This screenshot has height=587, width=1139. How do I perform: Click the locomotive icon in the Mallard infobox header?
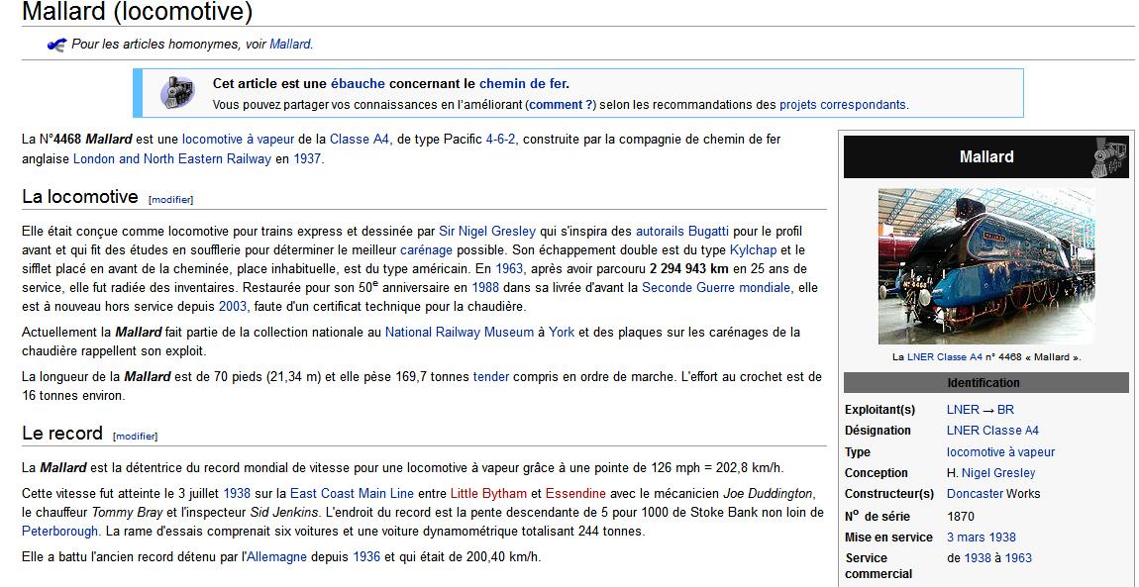[1107, 156]
